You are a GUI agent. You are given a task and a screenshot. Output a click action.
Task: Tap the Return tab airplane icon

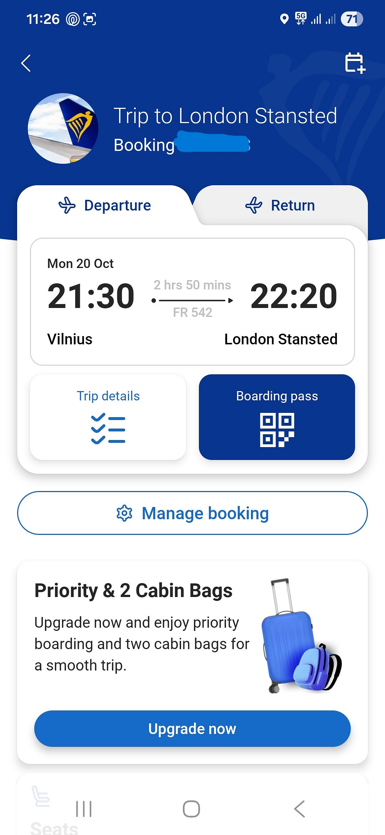point(254,206)
